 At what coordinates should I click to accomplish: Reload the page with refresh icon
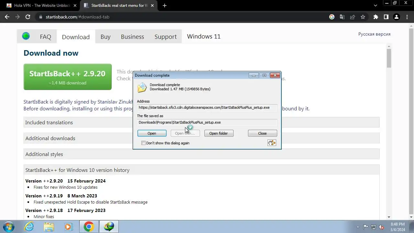coord(28,17)
